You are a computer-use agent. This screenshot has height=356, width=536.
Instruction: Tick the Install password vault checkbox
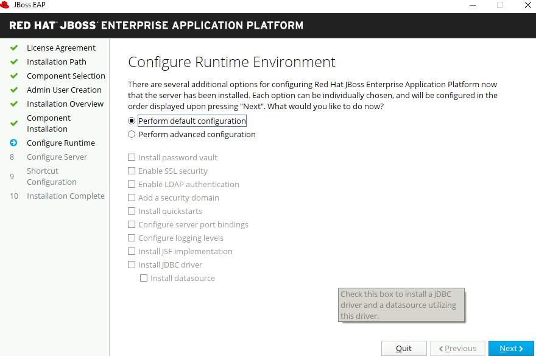point(132,157)
